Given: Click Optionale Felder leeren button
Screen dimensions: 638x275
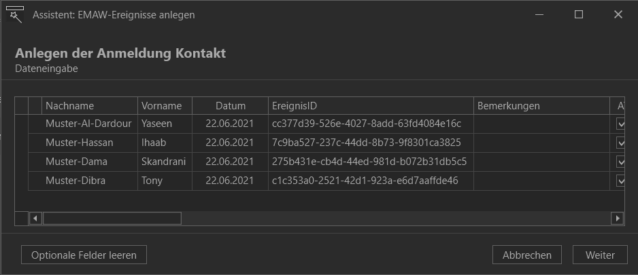Looking at the screenshot, I should (x=84, y=255).
